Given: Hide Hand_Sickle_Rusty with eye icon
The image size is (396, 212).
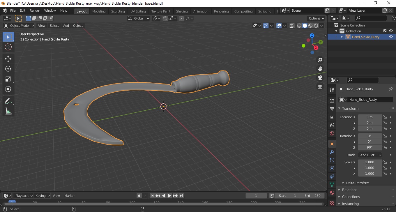Looking at the screenshot, I should [x=391, y=37].
